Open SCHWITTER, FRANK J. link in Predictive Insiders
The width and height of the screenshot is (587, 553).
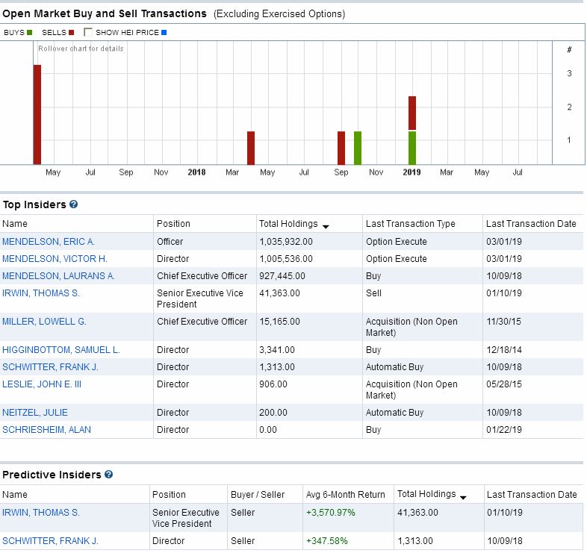coord(50,541)
